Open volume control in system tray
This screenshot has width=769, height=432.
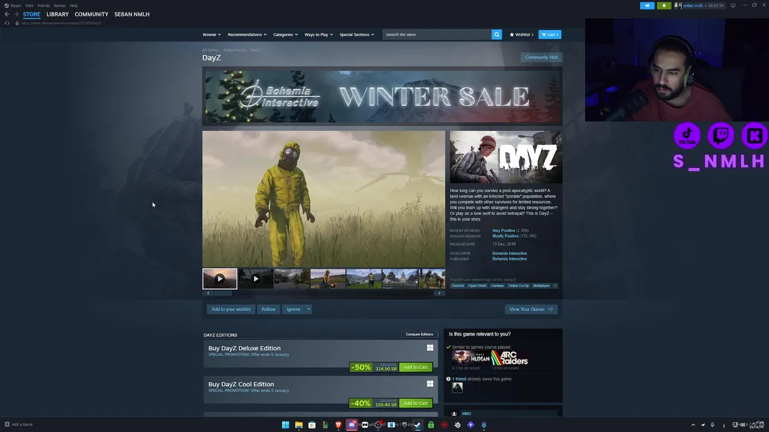tap(743, 425)
